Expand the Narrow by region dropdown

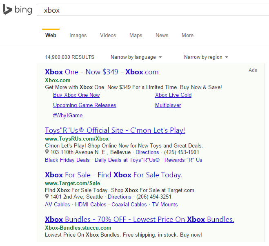[x=206, y=57]
